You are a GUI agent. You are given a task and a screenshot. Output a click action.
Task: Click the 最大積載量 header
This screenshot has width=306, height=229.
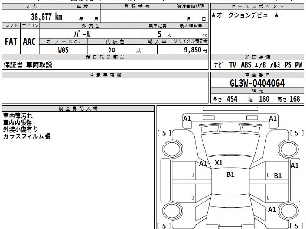click(191, 26)
